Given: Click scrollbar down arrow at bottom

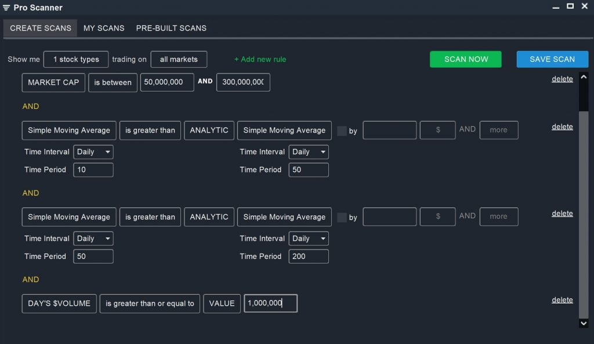Looking at the screenshot, I should 584,323.
